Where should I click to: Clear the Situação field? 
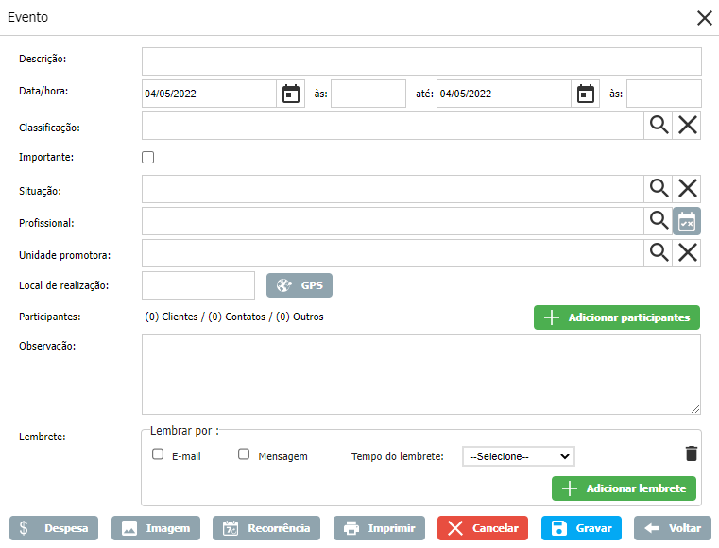click(688, 188)
